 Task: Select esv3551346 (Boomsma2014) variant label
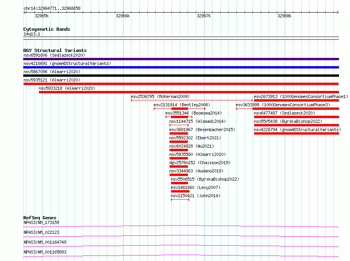click(x=193, y=113)
